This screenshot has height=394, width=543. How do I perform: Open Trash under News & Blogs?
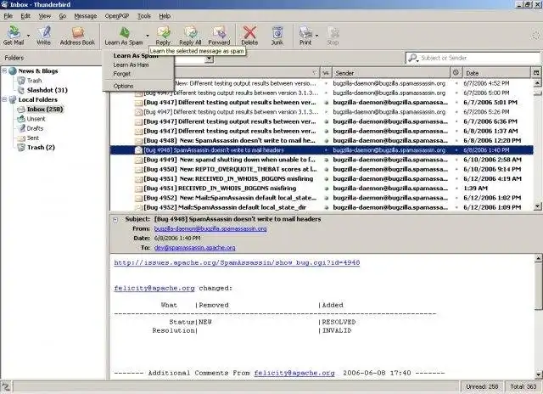click(34, 81)
